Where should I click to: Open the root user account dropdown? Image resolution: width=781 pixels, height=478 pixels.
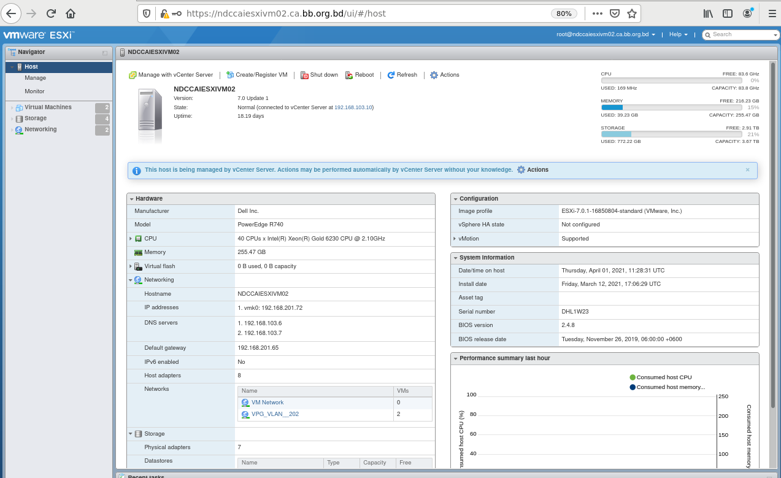(x=606, y=35)
